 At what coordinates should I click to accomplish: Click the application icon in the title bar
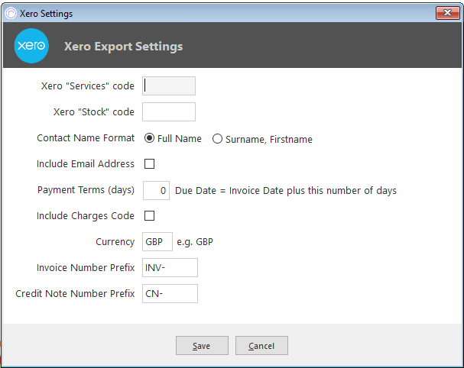pos(11,13)
